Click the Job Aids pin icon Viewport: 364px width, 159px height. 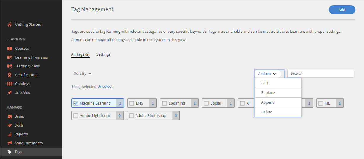click(x=9, y=93)
